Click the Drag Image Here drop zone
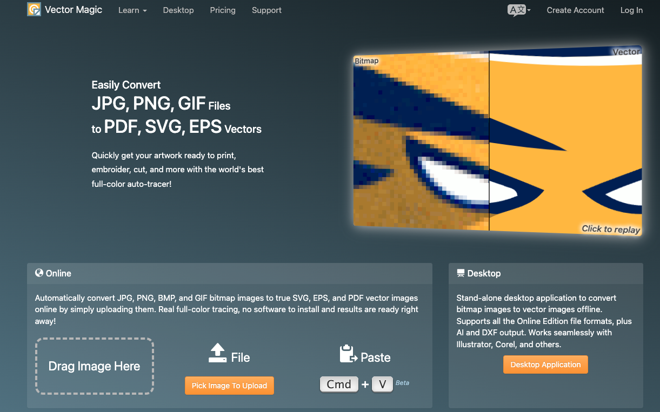Image resolution: width=660 pixels, height=412 pixels. click(x=95, y=366)
